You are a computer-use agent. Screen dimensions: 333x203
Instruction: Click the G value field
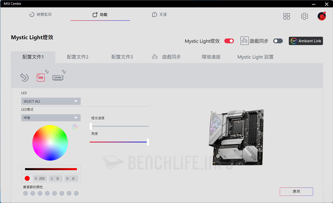click(56, 179)
